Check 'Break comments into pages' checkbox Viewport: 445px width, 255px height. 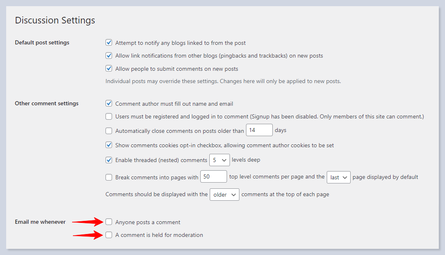coord(109,177)
